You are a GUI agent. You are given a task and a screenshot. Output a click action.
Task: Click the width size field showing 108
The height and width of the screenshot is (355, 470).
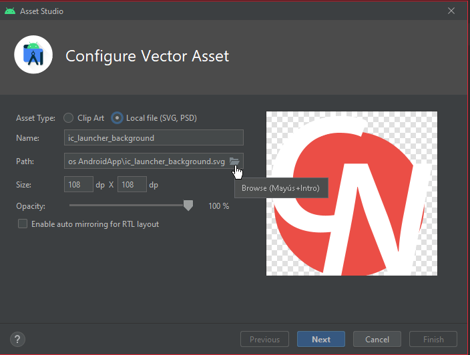pos(79,184)
